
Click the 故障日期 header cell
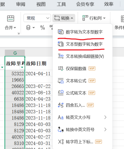click(38, 63)
